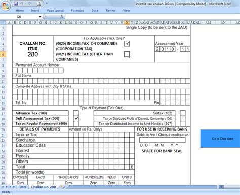Undo using the quick access arrow
The width and height of the screenshot is (240, 195).
(22, 4)
